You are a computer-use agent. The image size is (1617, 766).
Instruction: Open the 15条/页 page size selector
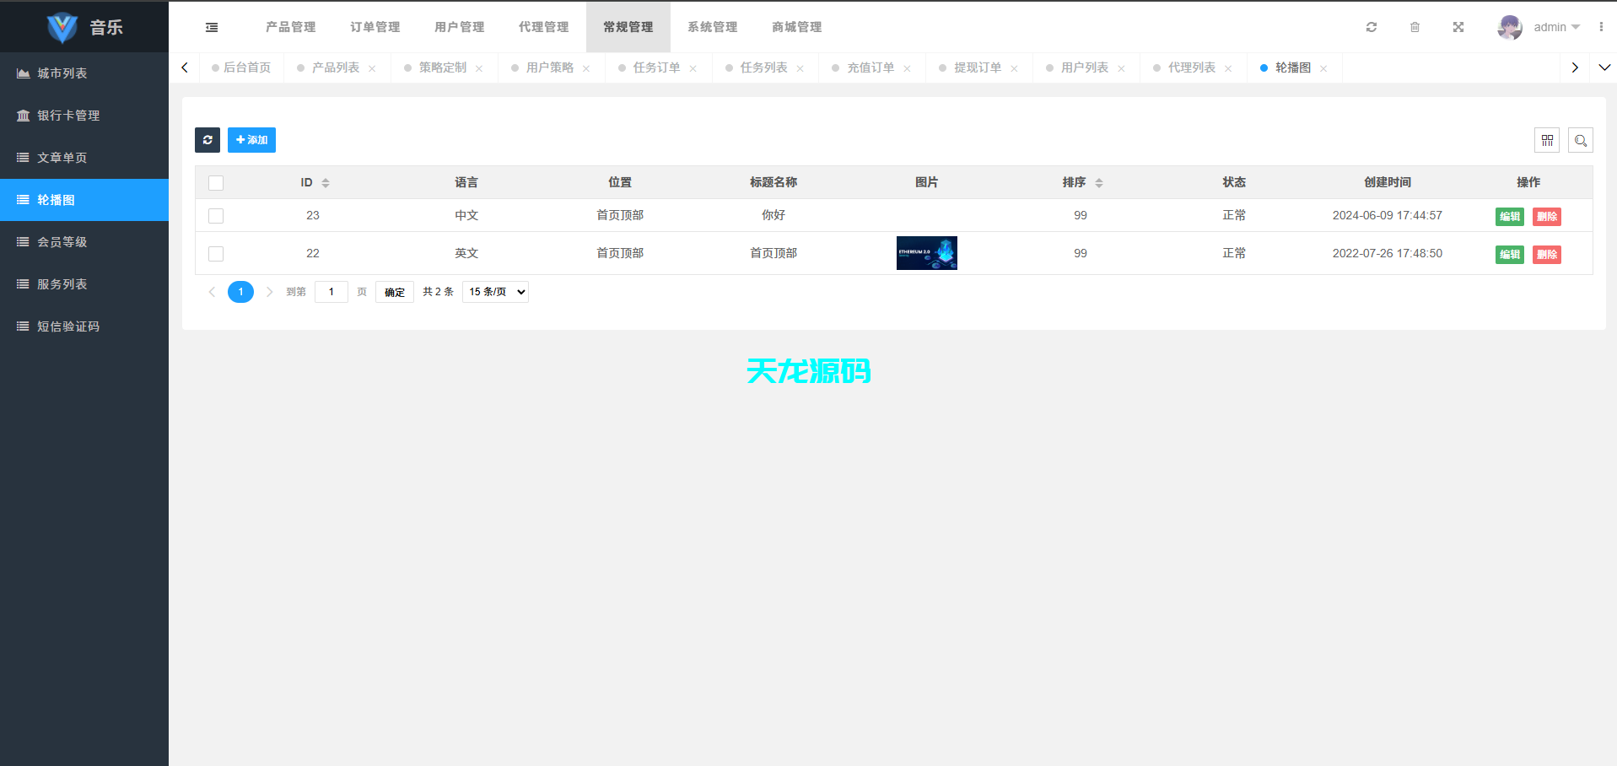495,291
